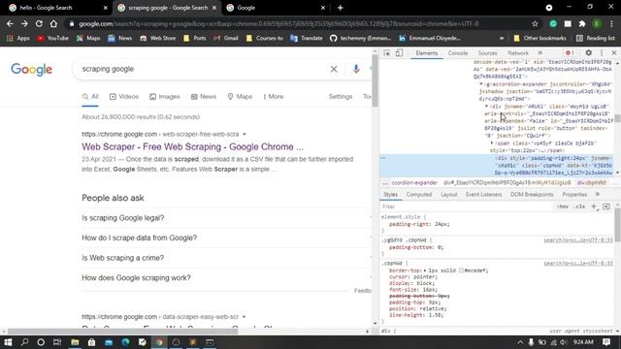Expand the border-top shorthand triangle
This screenshot has width=621, height=349.
coord(425,270)
